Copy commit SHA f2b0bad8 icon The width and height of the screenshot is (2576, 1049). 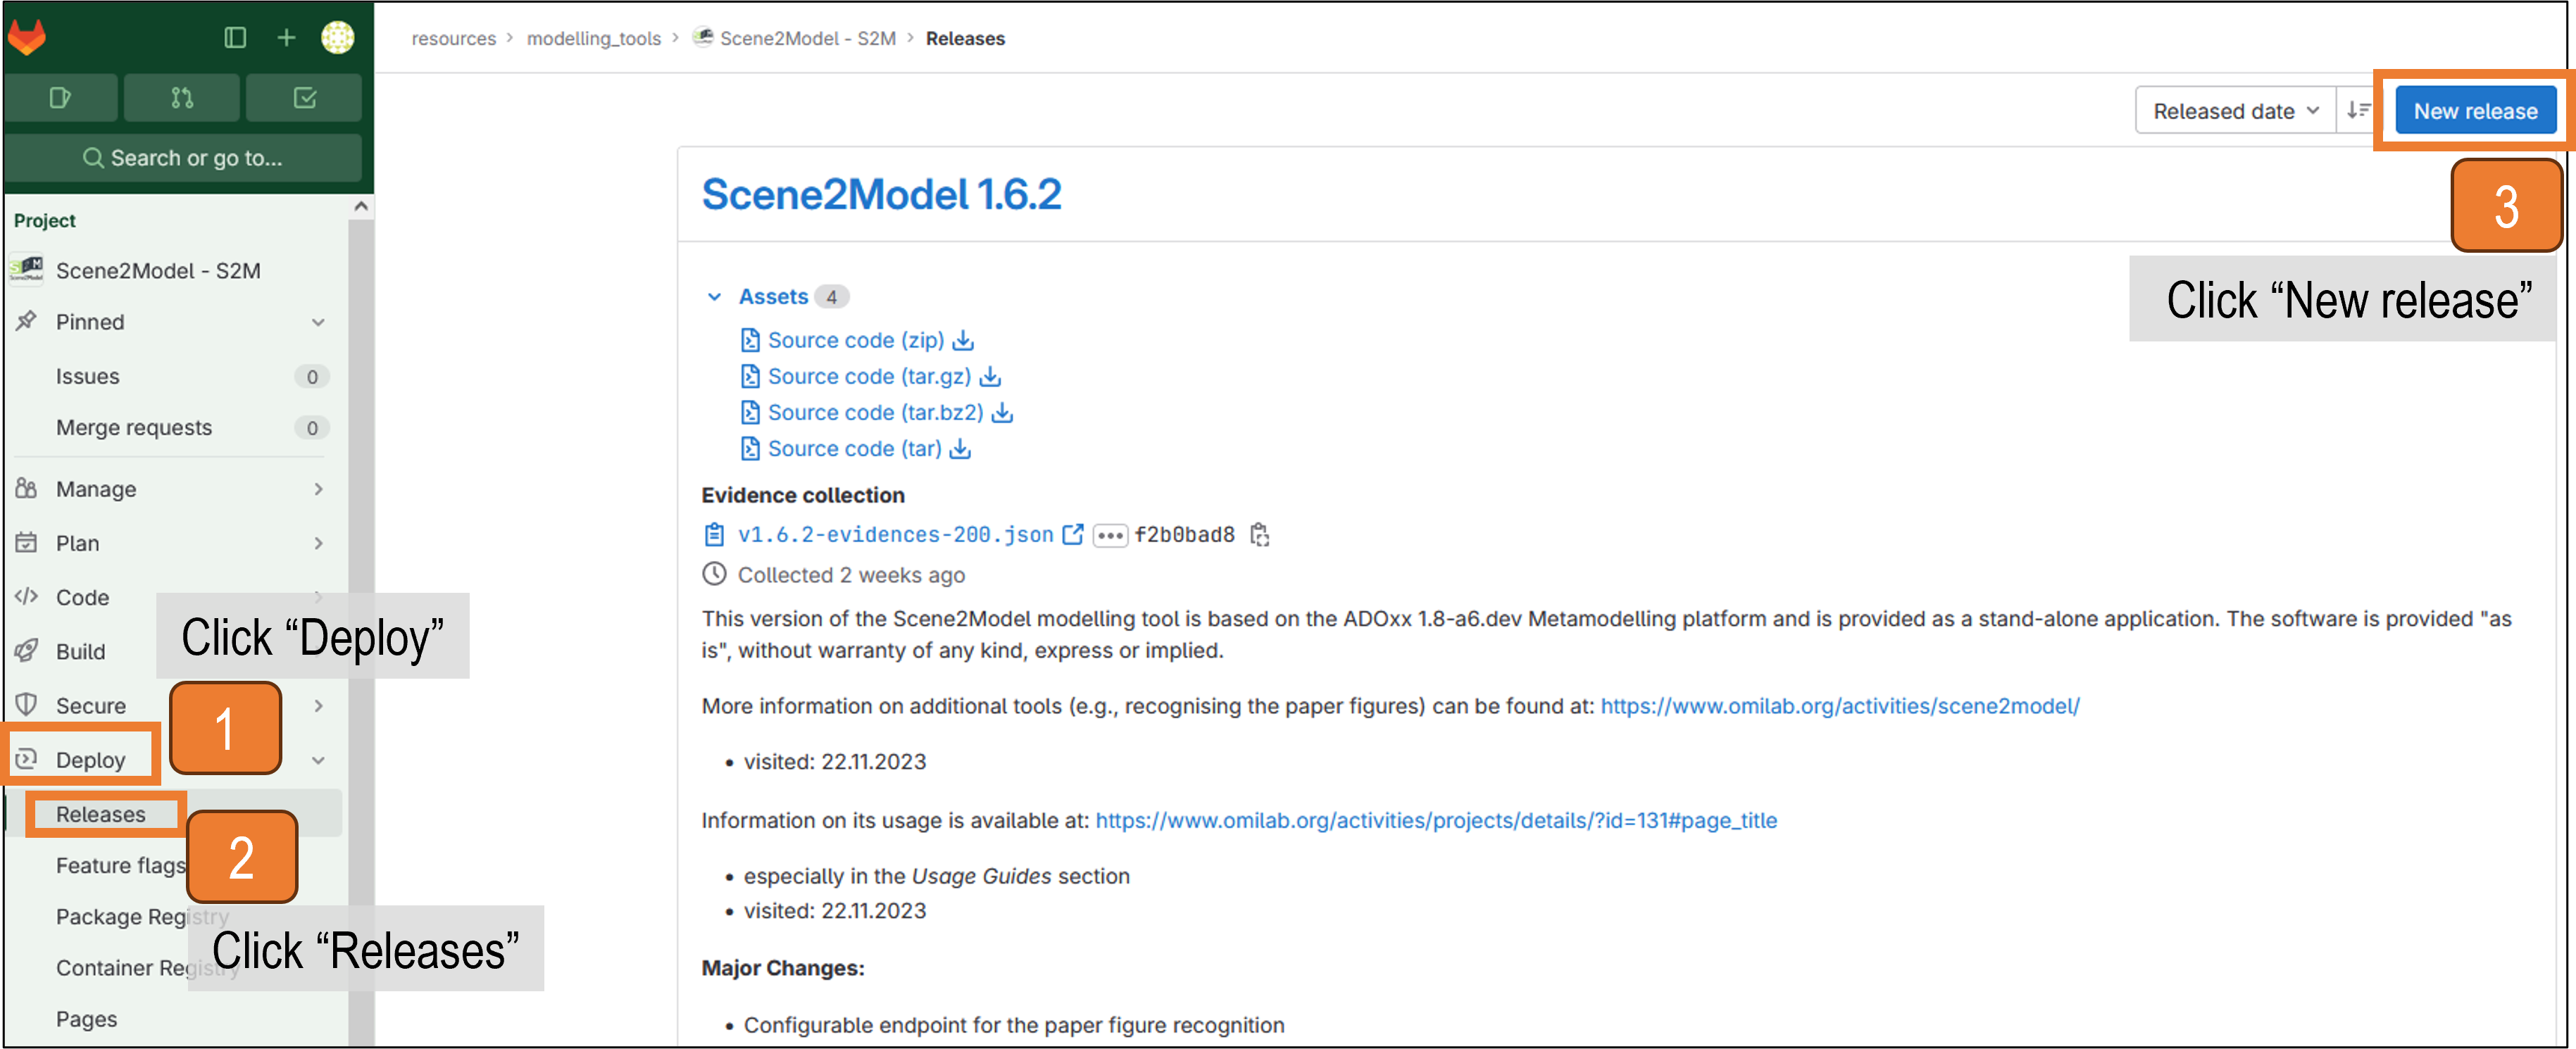1260,535
